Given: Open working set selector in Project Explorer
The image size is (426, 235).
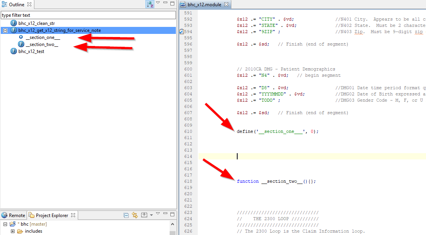Looking at the screenshot, I should click(144, 215).
